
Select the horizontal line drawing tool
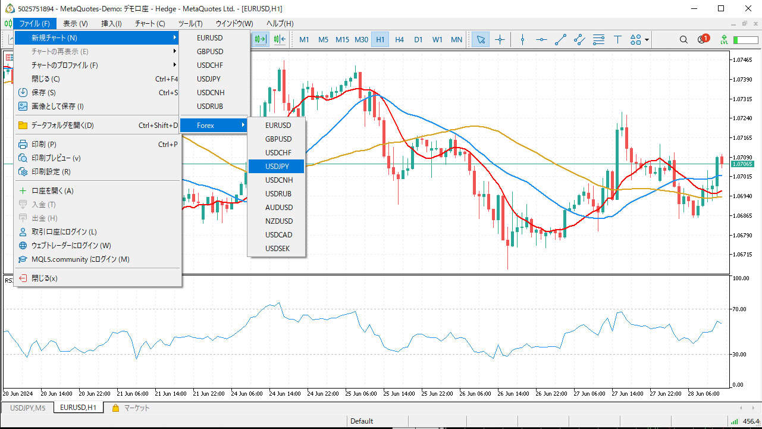coord(541,39)
